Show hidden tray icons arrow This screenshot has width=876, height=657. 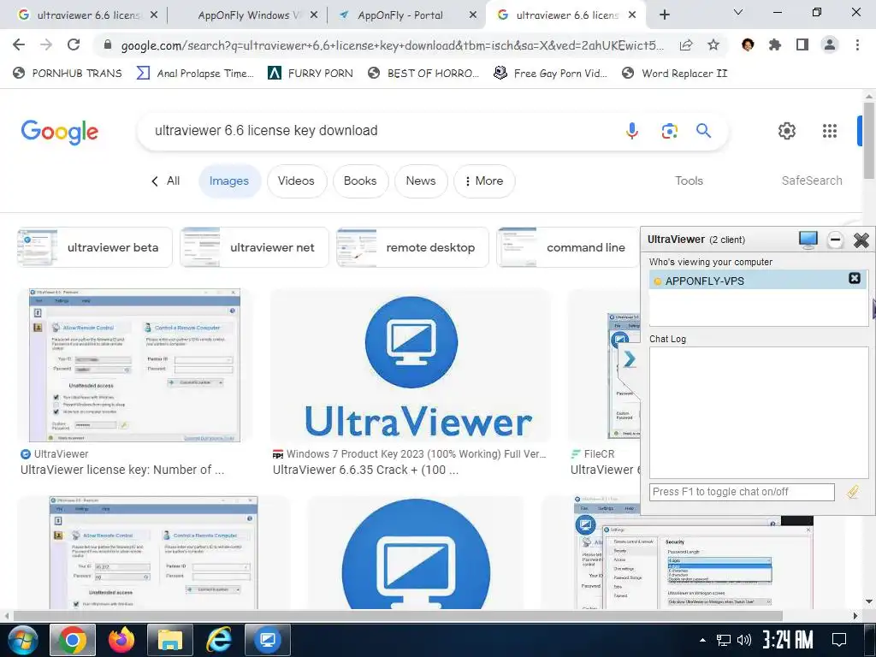pyautogui.click(x=702, y=640)
